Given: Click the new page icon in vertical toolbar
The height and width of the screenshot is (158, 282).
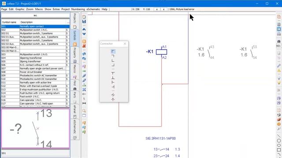Looking at the screenshot, I should [84, 17].
